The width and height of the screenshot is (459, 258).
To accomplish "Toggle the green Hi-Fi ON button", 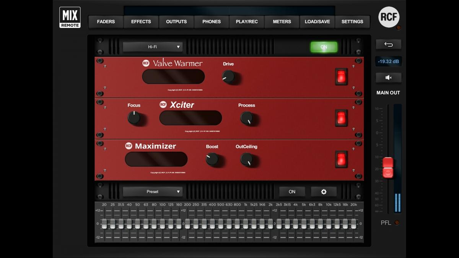I will 324,47.
